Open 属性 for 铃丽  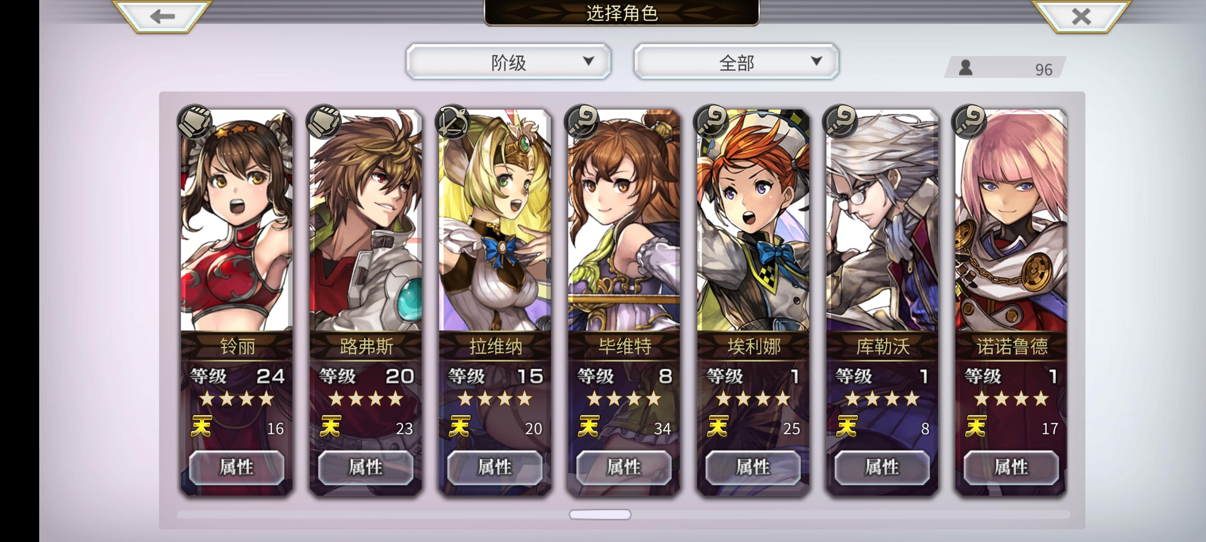click(236, 467)
